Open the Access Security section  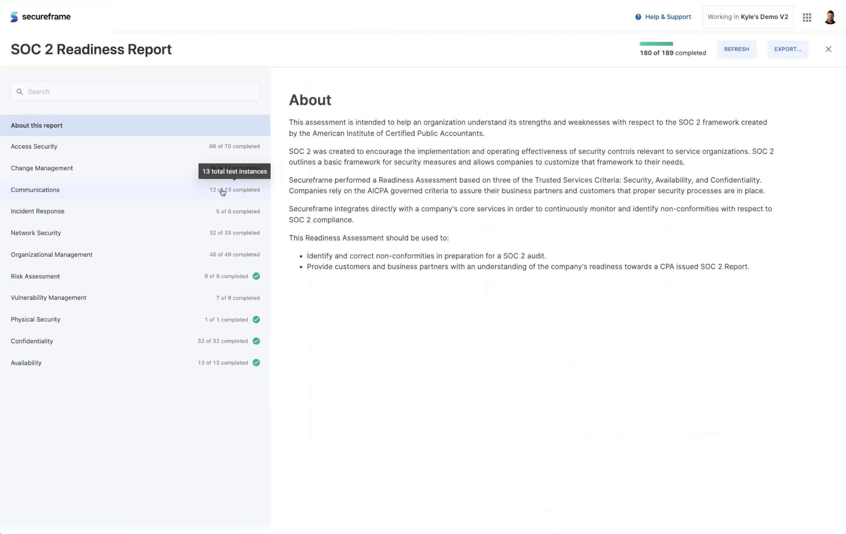[x=135, y=146]
